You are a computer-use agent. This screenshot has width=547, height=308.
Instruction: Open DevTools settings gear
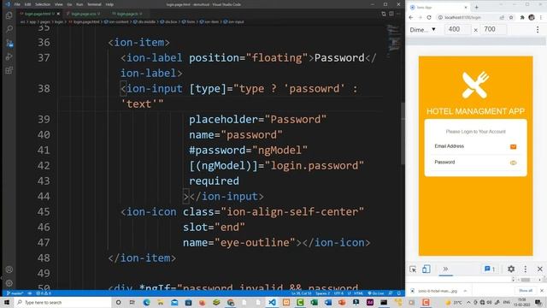(511, 269)
